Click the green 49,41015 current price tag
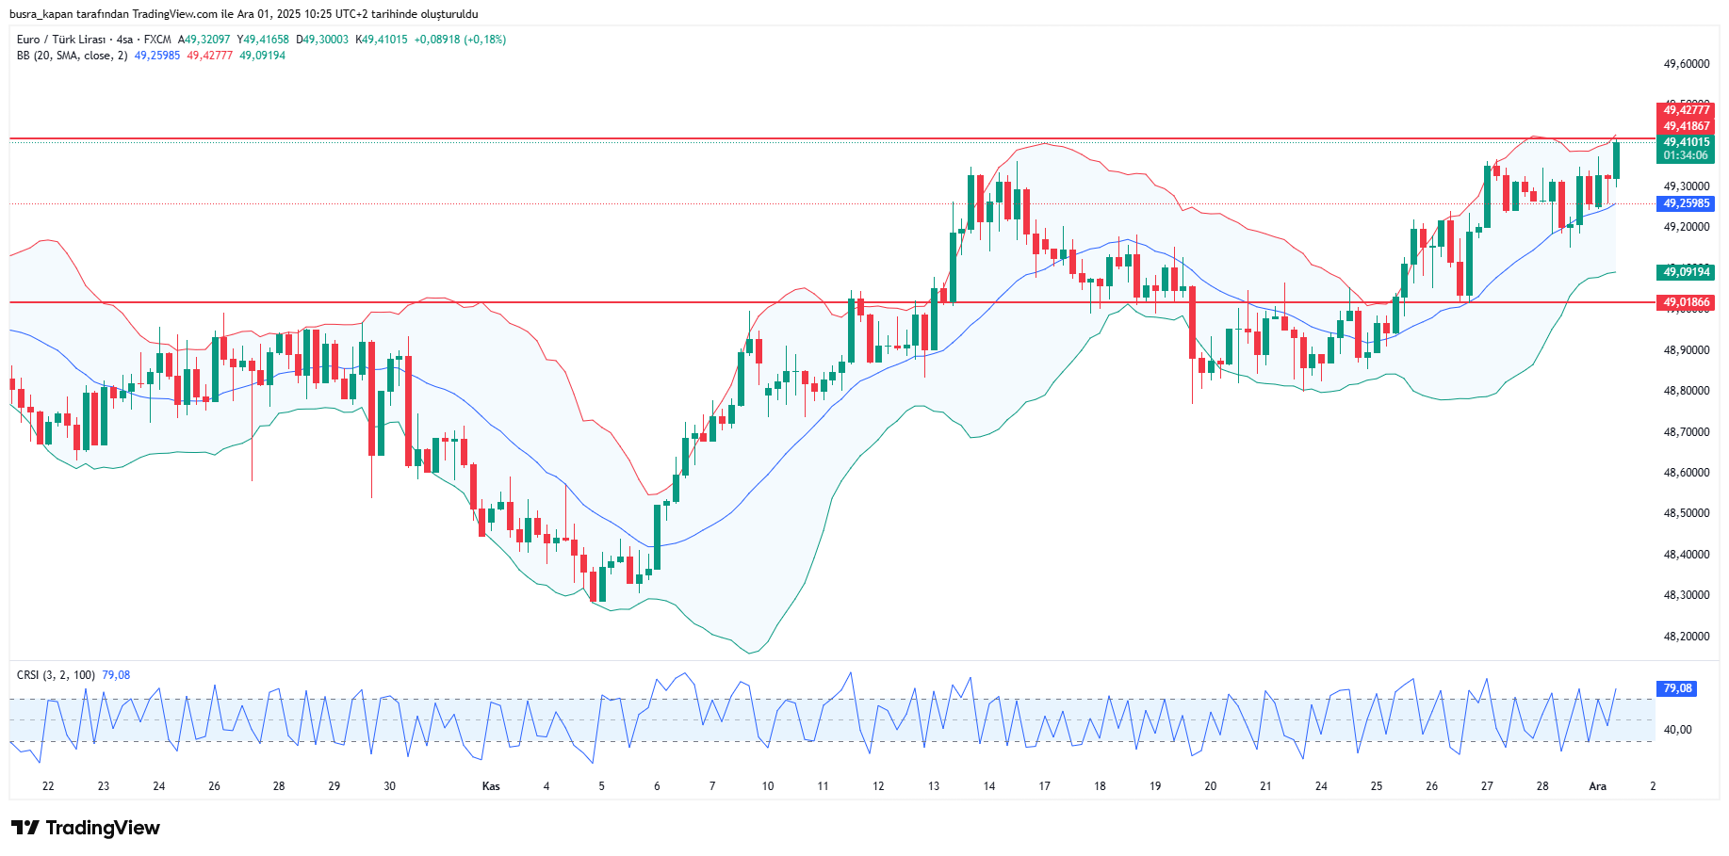This screenshot has width=1729, height=856. point(1686,143)
